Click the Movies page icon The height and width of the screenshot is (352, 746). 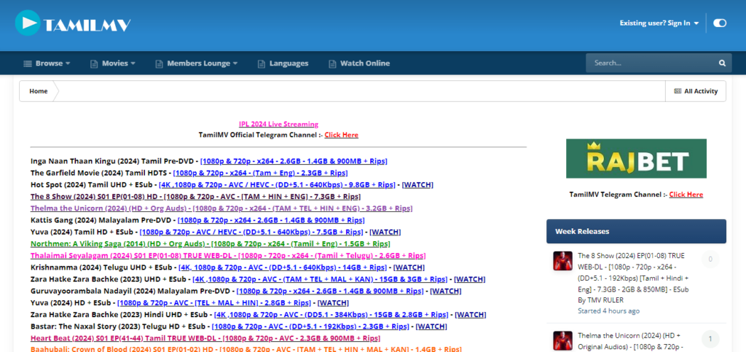[94, 63]
